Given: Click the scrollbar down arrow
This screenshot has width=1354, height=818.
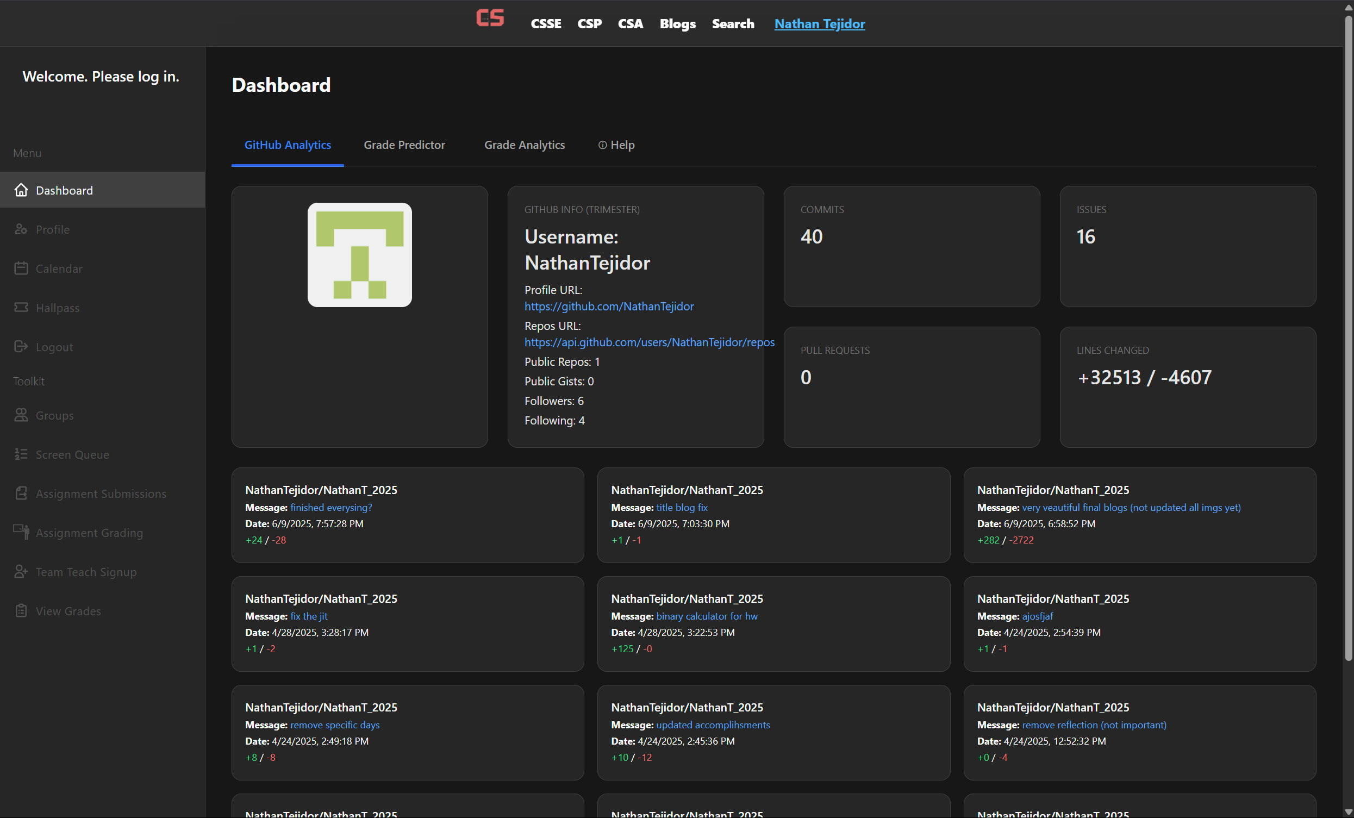Looking at the screenshot, I should coord(1348,812).
